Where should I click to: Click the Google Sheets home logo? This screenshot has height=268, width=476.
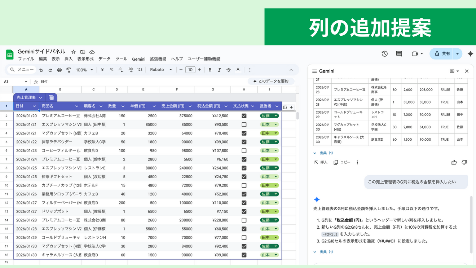[x=10, y=55]
